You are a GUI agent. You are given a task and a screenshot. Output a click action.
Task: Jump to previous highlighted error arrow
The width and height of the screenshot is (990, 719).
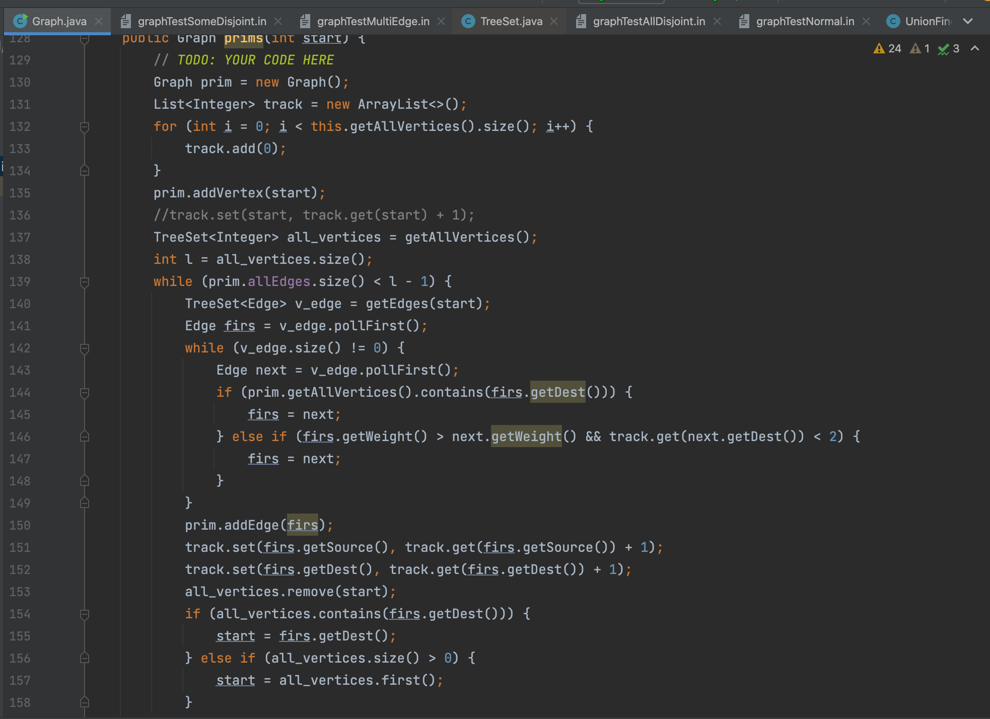(975, 48)
